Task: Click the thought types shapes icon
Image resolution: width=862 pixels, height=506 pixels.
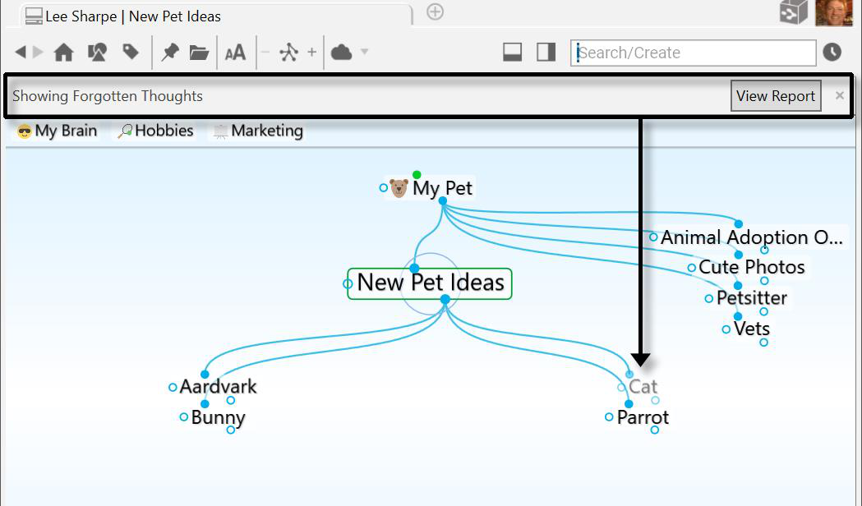Action: 97,53
